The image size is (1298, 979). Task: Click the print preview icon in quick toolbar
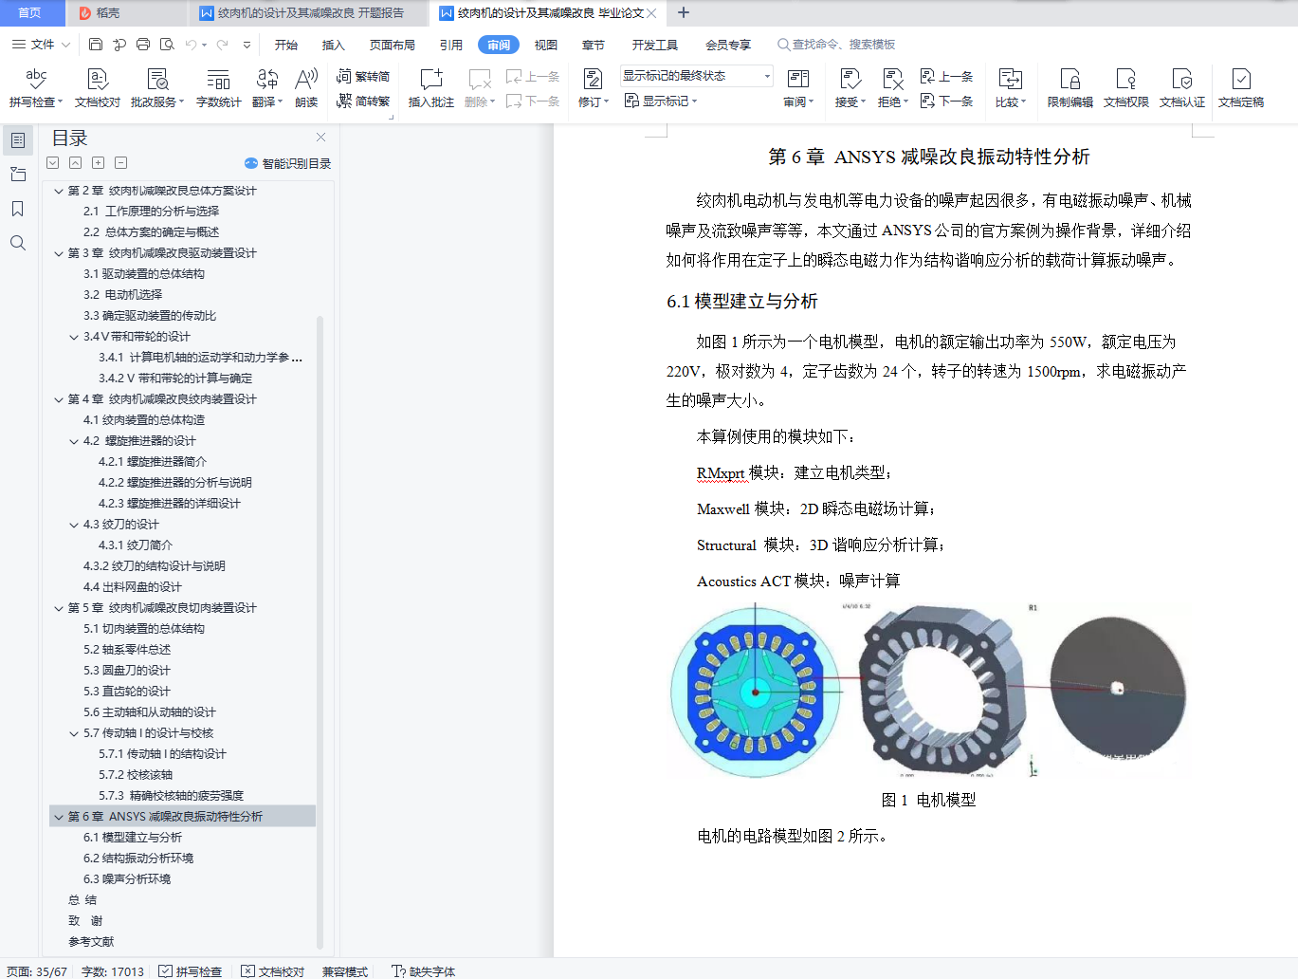click(x=167, y=45)
